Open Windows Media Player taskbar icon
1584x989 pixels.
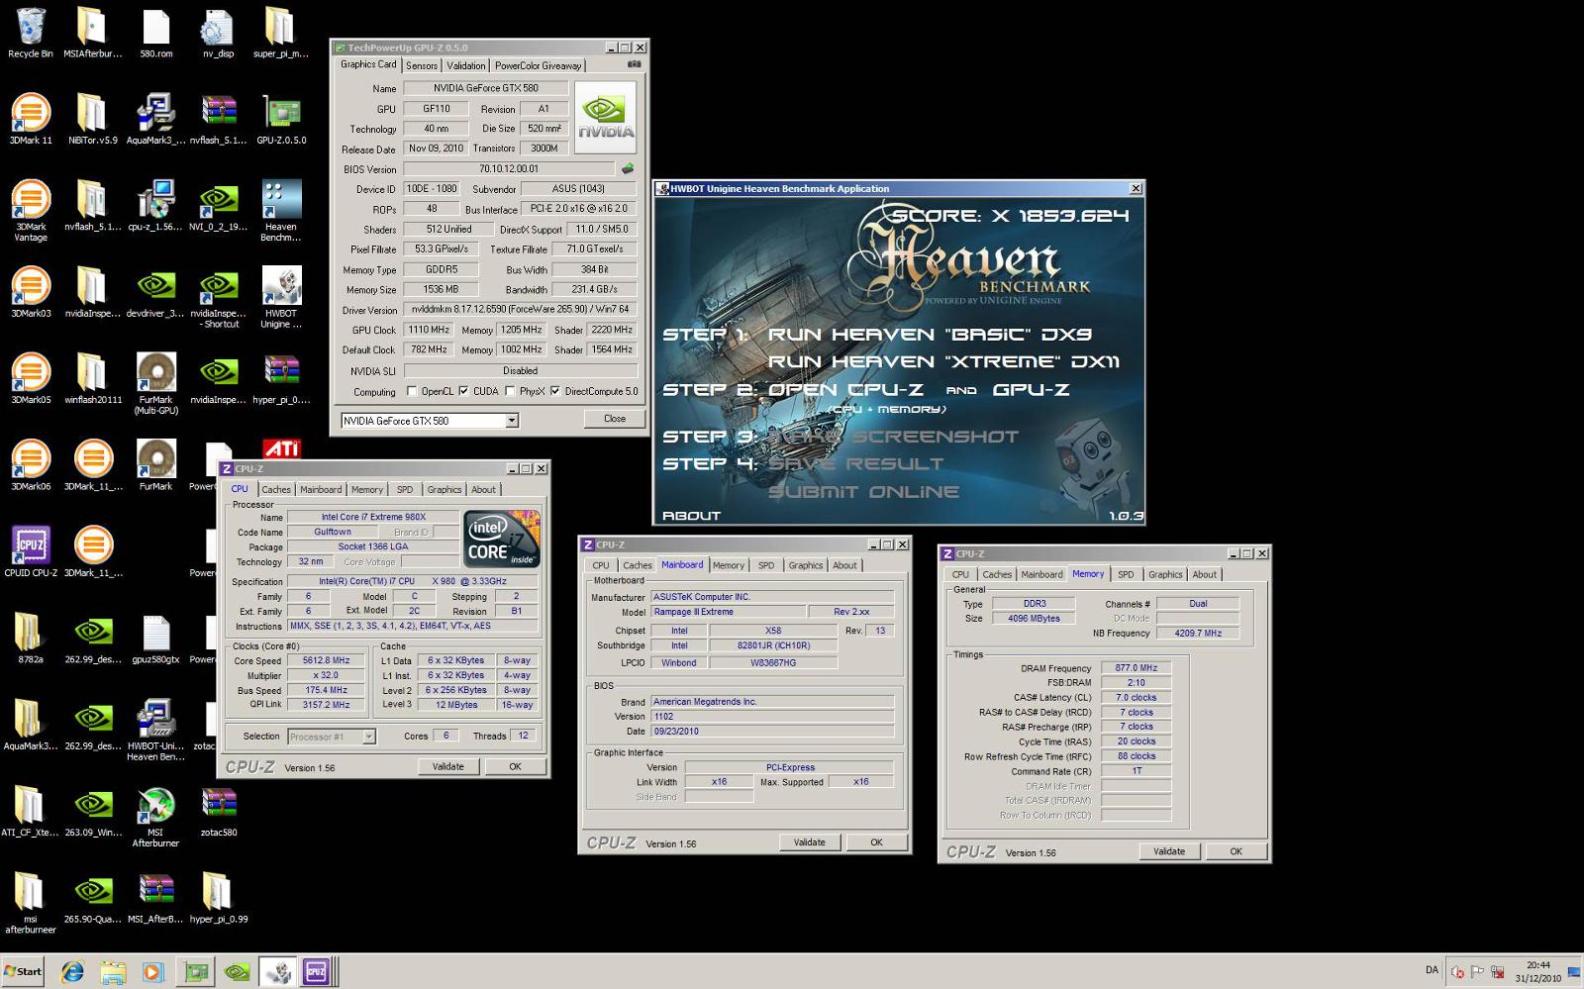pyautogui.click(x=152, y=971)
